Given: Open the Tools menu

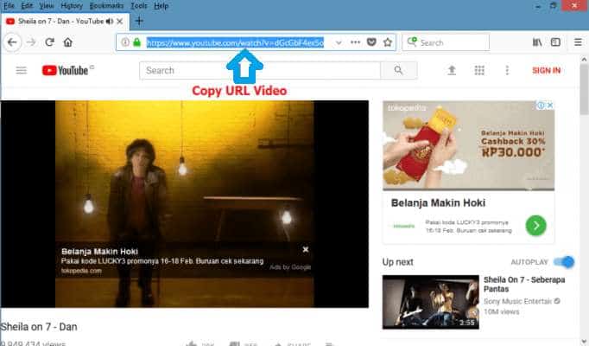Looking at the screenshot, I should (x=138, y=6).
